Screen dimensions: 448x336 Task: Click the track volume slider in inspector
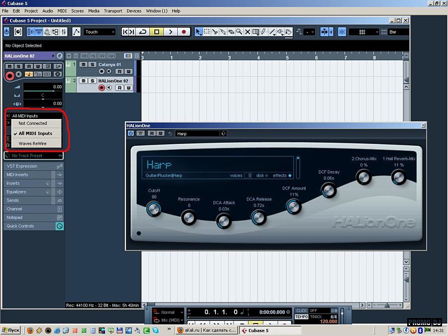pyautogui.click(x=43, y=87)
